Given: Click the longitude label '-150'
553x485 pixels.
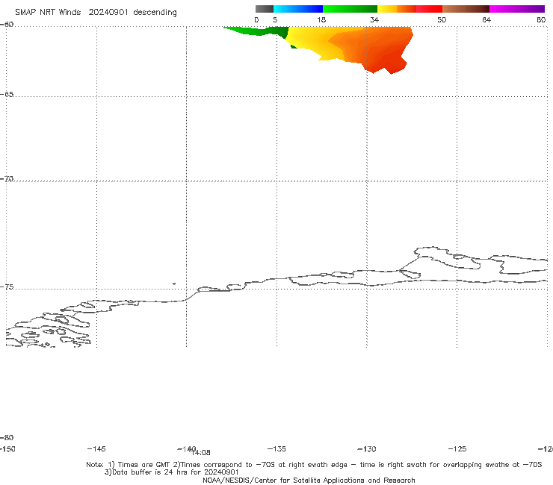Looking at the screenshot, I should click(x=7, y=448).
